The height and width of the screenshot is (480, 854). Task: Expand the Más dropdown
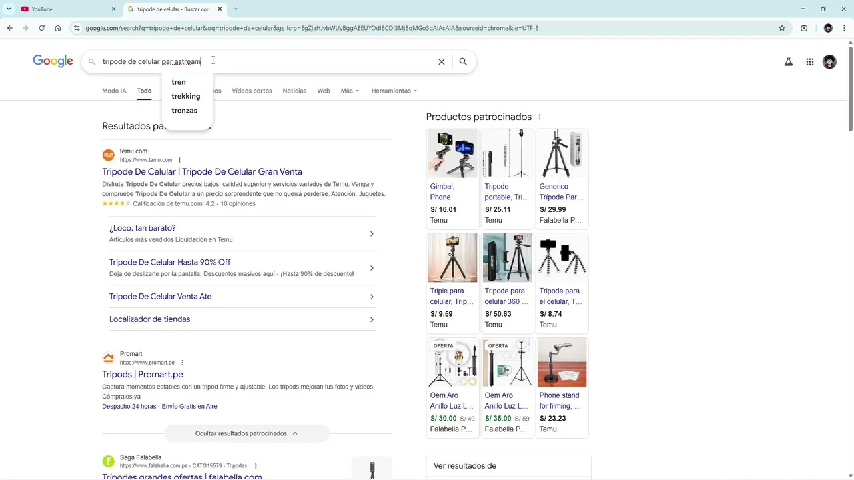(350, 91)
